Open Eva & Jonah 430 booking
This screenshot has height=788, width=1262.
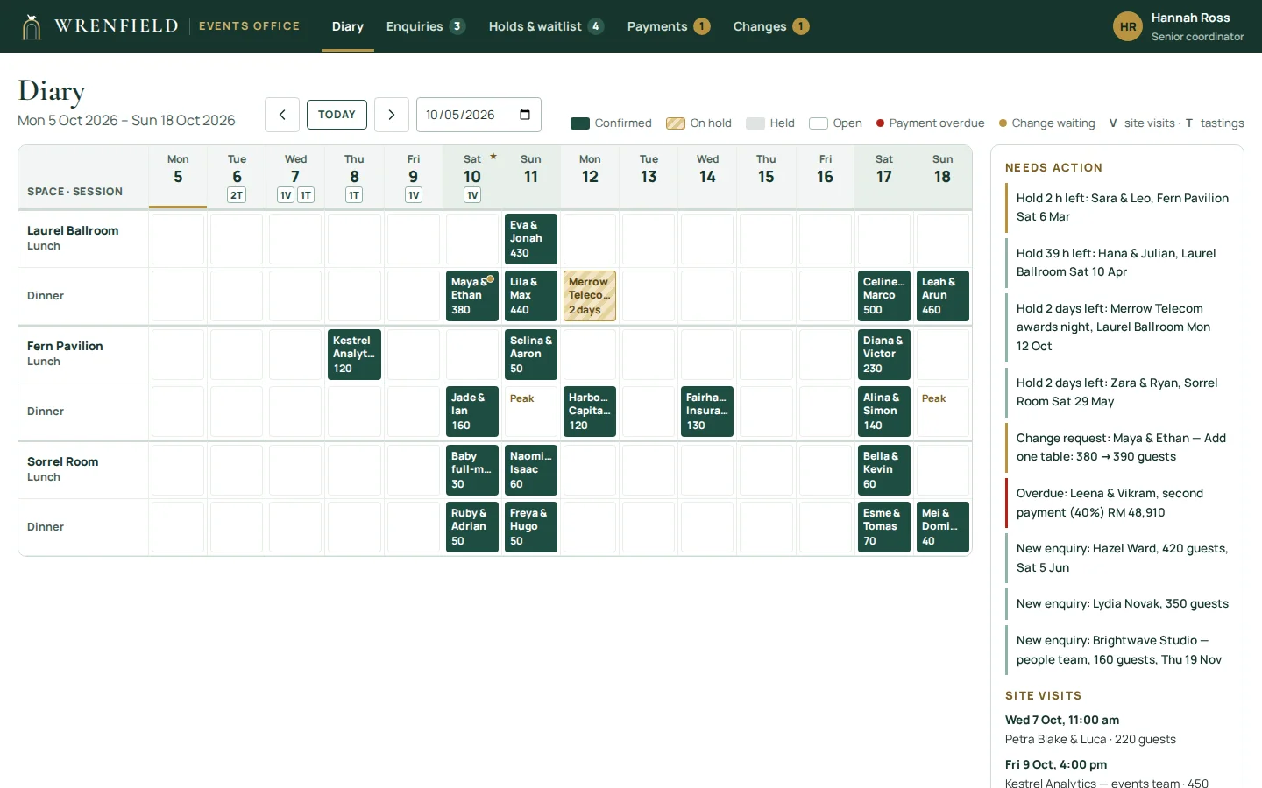(531, 239)
